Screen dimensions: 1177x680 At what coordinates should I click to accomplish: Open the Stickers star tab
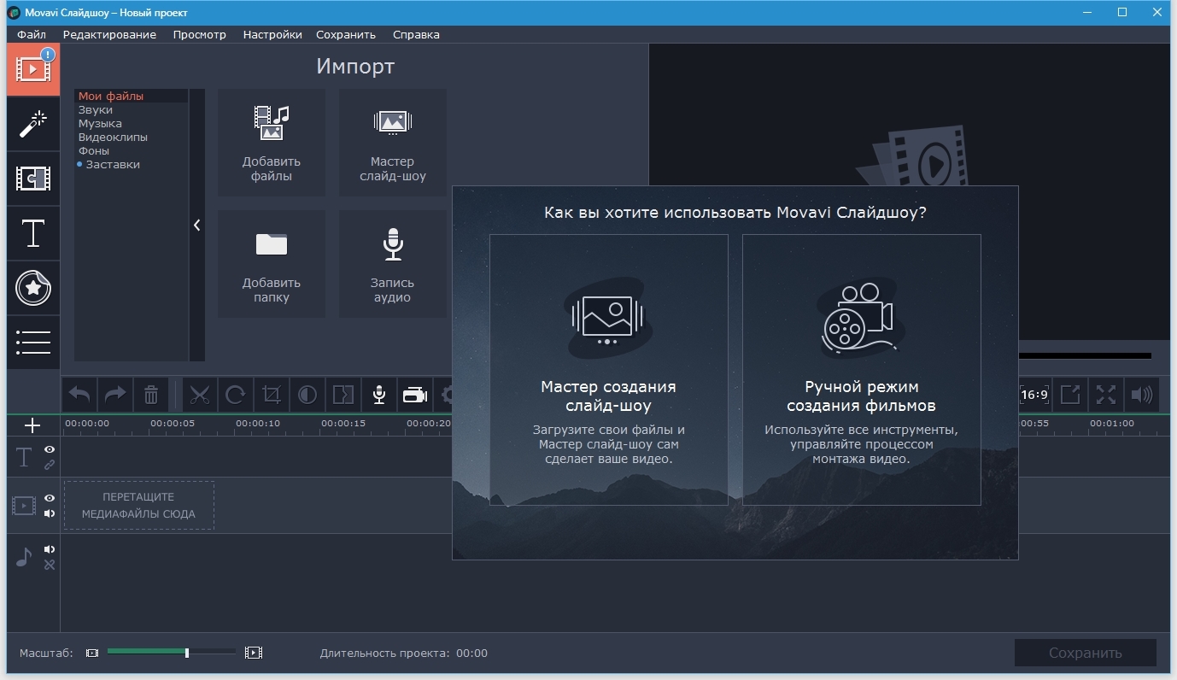click(x=33, y=288)
